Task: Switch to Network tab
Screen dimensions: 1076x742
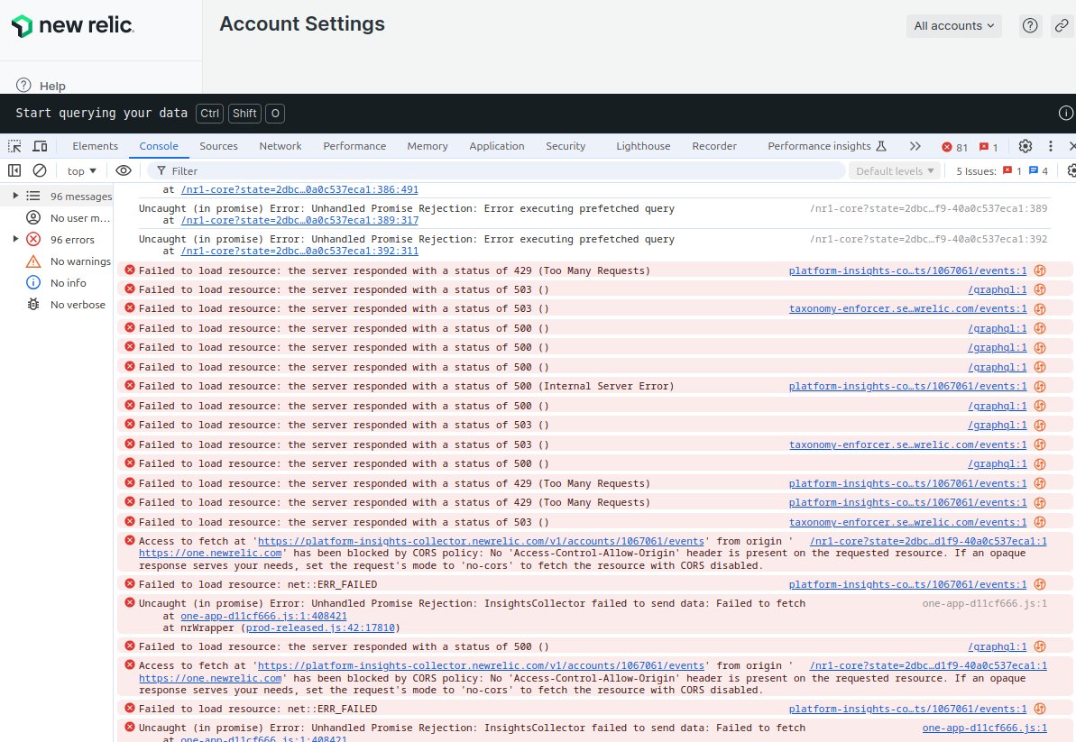Action: [x=280, y=146]
